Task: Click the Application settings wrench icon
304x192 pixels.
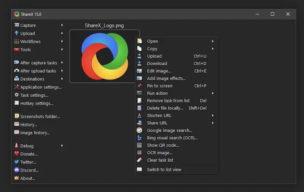Action: [x=17, y=87]
